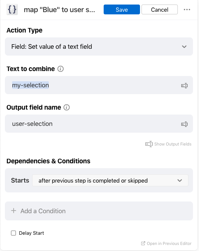Click info icon beside Output field name

pyautogui.click(x=67, y=107)
